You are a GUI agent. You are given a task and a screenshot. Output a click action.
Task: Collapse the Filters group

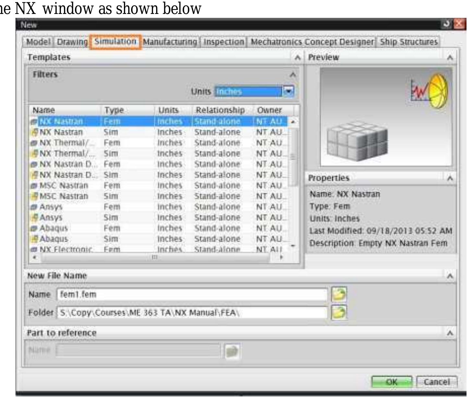click(293, 75)
